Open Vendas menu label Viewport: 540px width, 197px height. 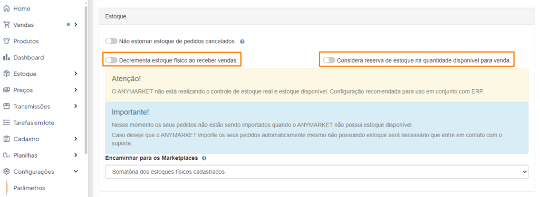23,25
